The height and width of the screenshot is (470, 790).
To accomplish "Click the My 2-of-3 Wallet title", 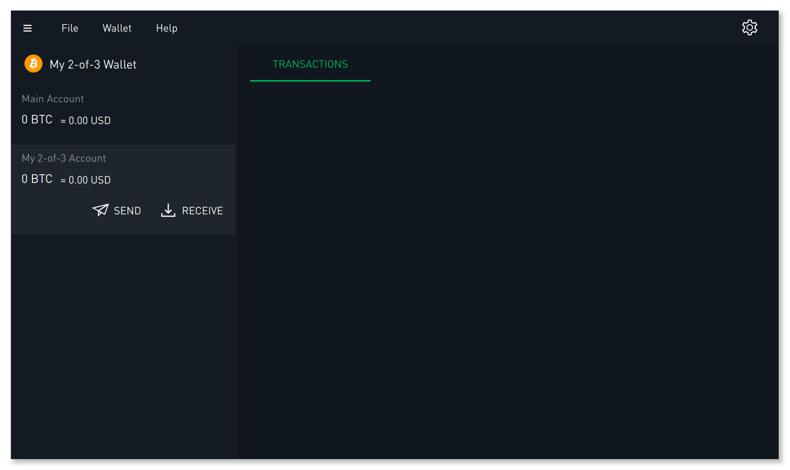I will [93, 65].
